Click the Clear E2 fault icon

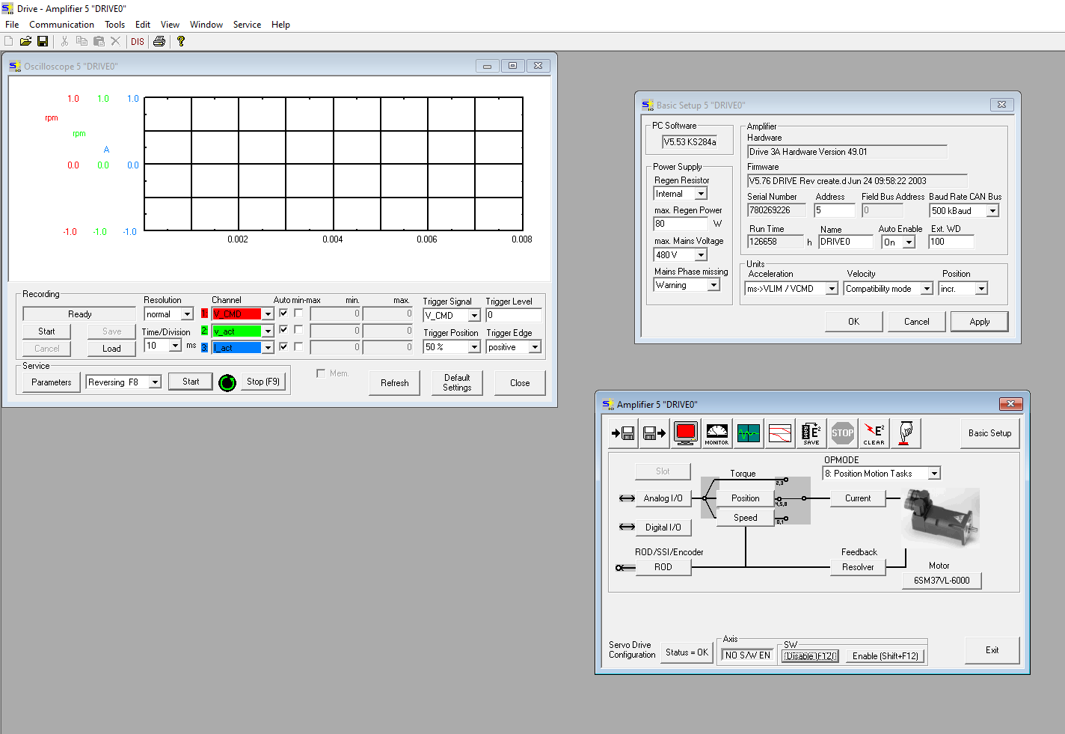(874, 433)
